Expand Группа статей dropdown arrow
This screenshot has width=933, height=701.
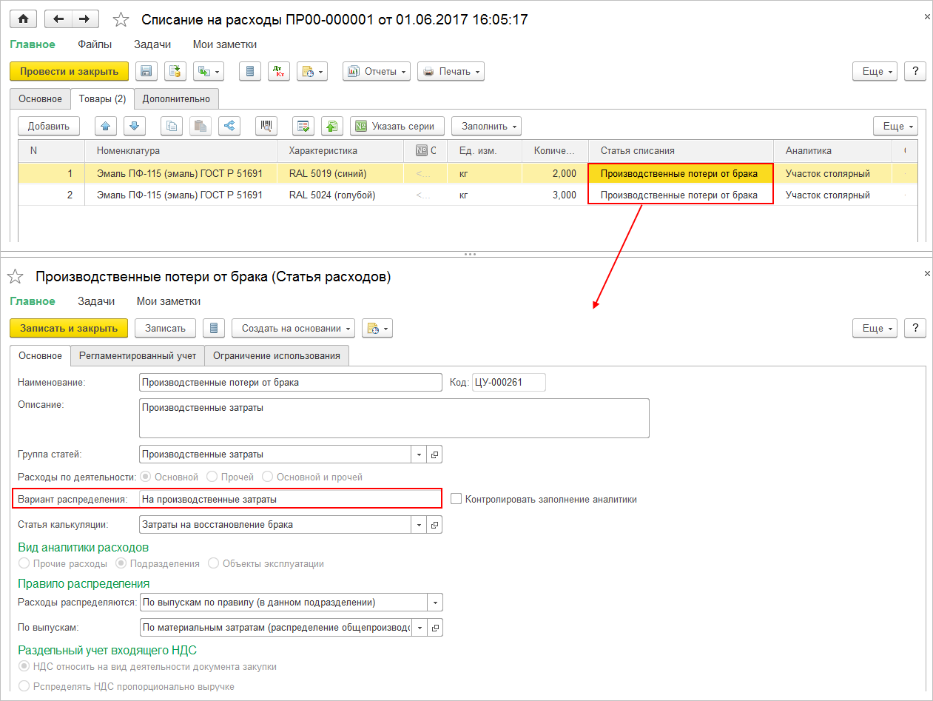(420, 455)
